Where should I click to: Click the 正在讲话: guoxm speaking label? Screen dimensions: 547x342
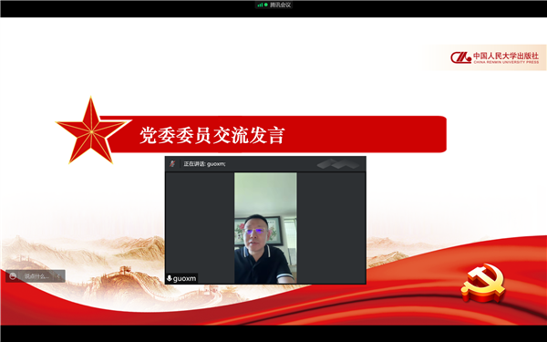point(204,163)
